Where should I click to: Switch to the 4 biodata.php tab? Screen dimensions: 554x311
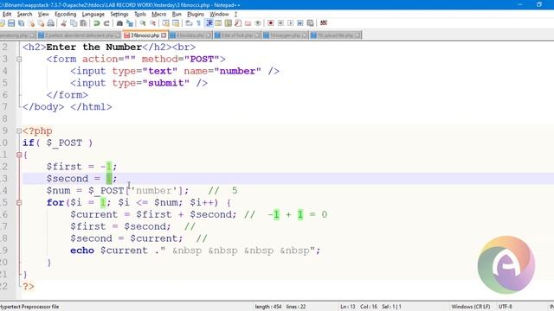190,35
